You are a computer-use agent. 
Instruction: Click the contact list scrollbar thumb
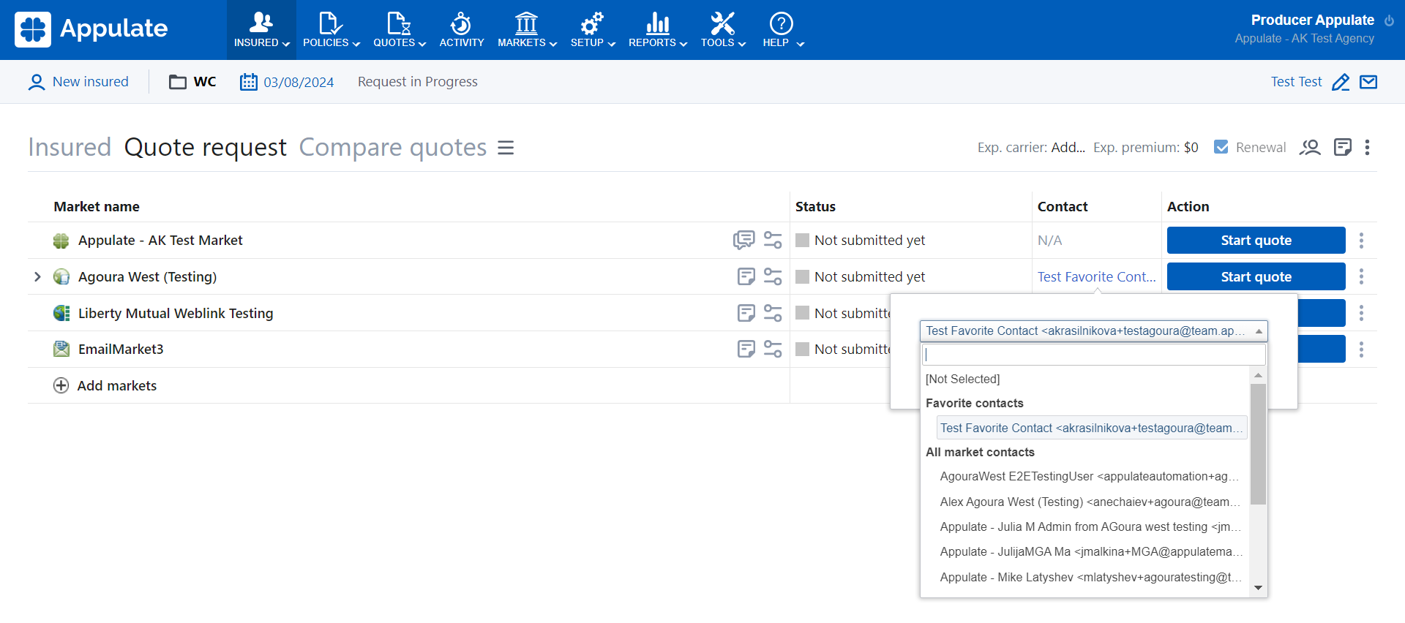click(1258, 444)
